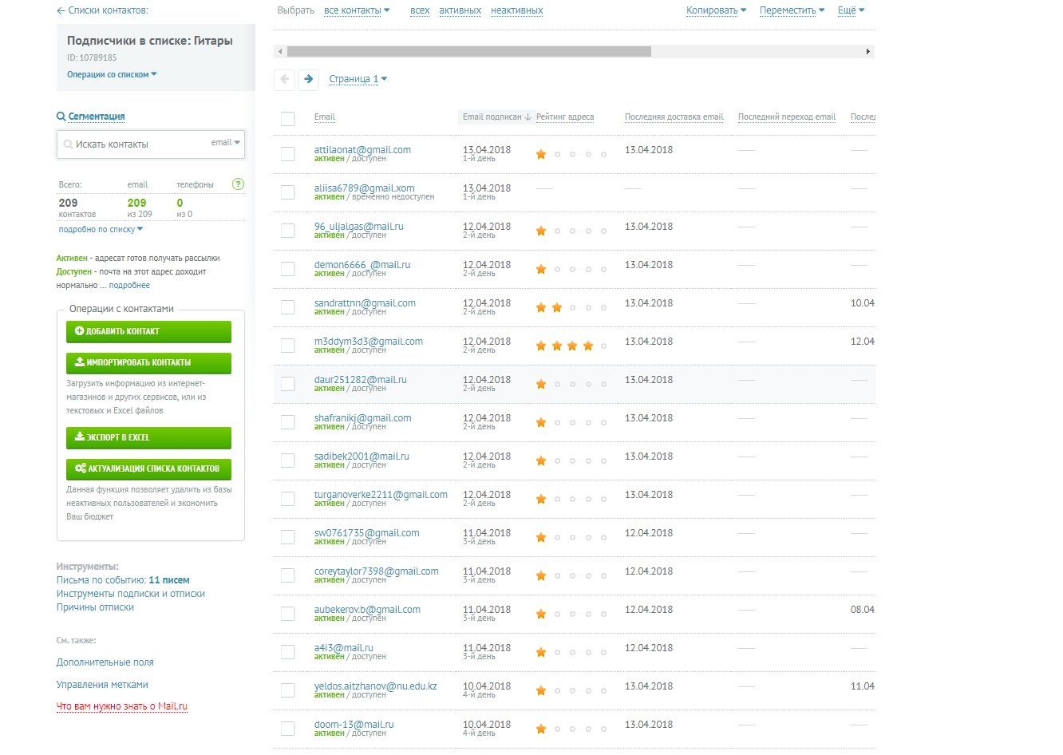Open the Ещё menu
Screen dimensions: 1063x755
tap(851, 10)
